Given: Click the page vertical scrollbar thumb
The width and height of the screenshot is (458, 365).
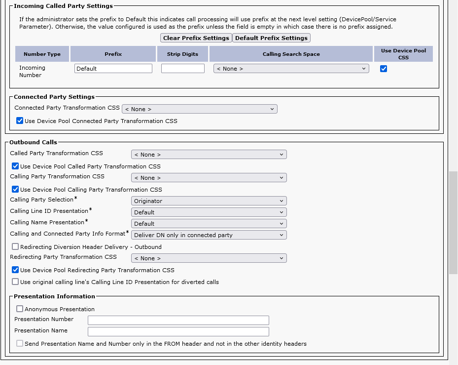Looking at the screenshot, I should tap(454, 223).
